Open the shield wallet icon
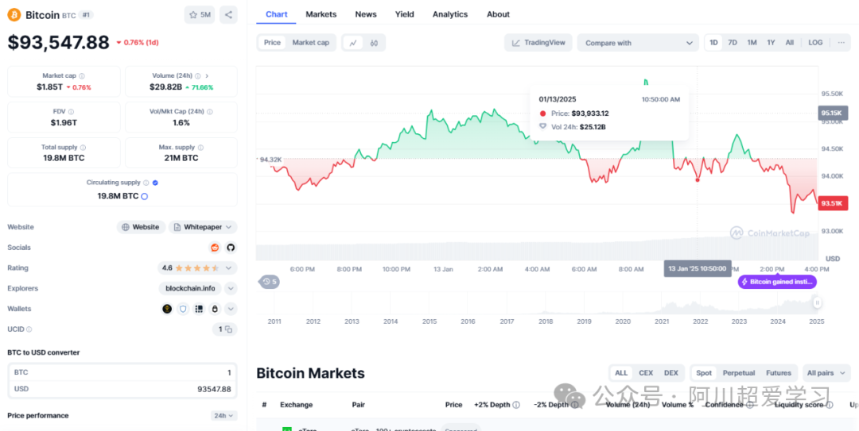The height and width of the screenshot is (431, 859). point(183,309)
